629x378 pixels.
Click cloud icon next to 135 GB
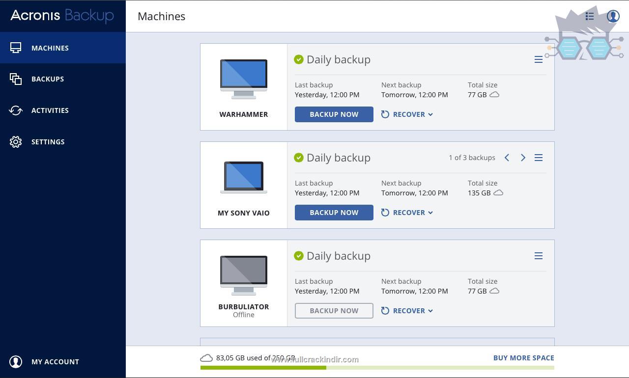tap(498, 192)
